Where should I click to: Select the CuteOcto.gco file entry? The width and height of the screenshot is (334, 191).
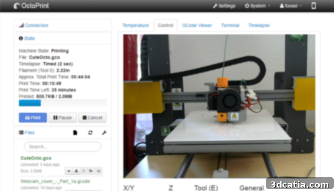(36, 158)
